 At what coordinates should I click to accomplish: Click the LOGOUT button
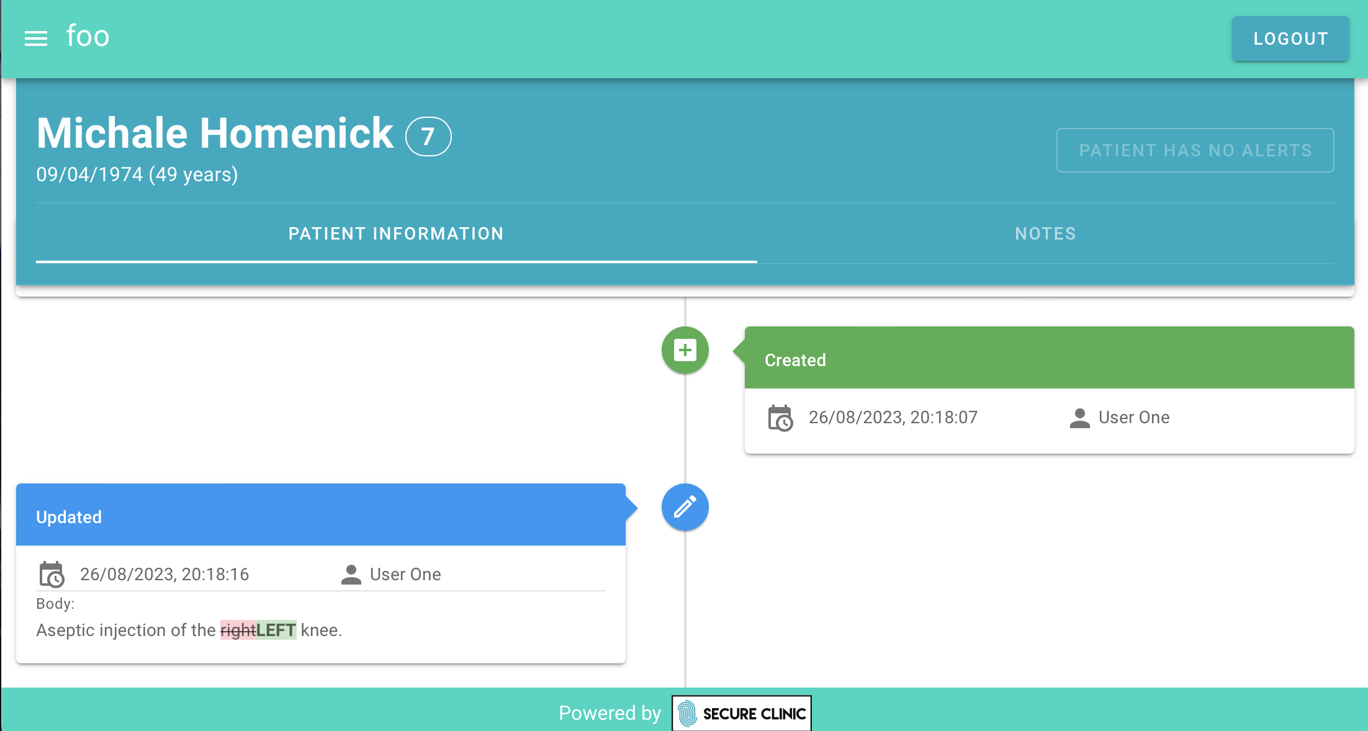click(x=1290, y=38)
